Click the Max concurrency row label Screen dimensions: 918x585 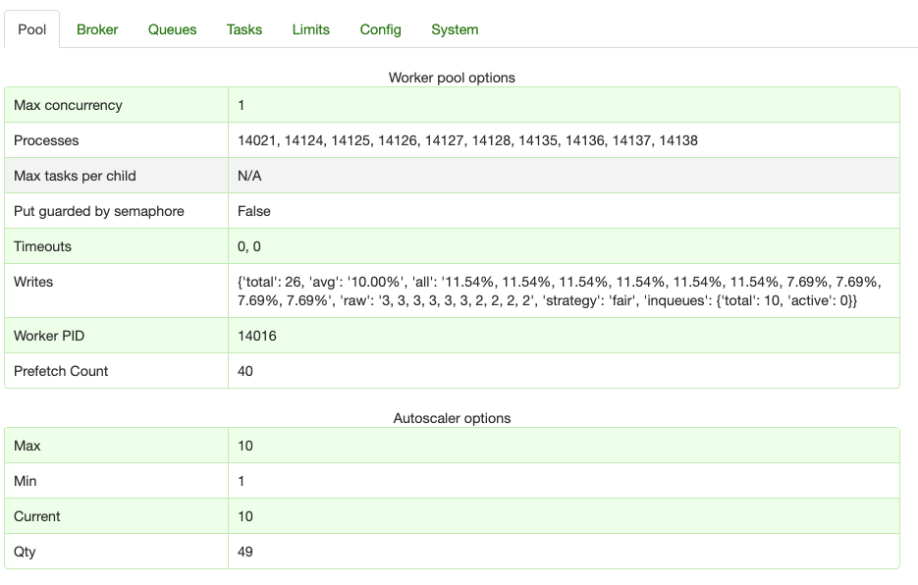pos(68,105)
